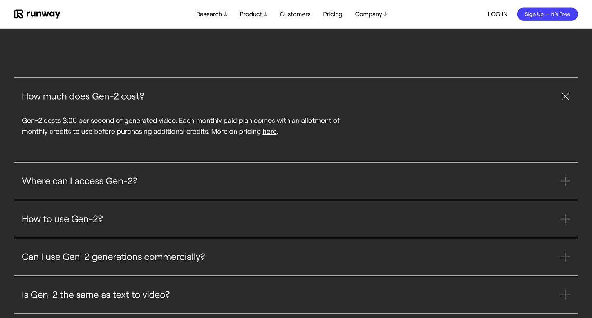Open the 'How to use Gen-2?' question
This screenshot has height=318, width=592.
point(62,219)
